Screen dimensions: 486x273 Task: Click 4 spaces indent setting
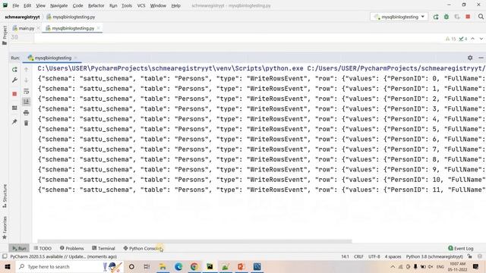click(x=393, y=256)
